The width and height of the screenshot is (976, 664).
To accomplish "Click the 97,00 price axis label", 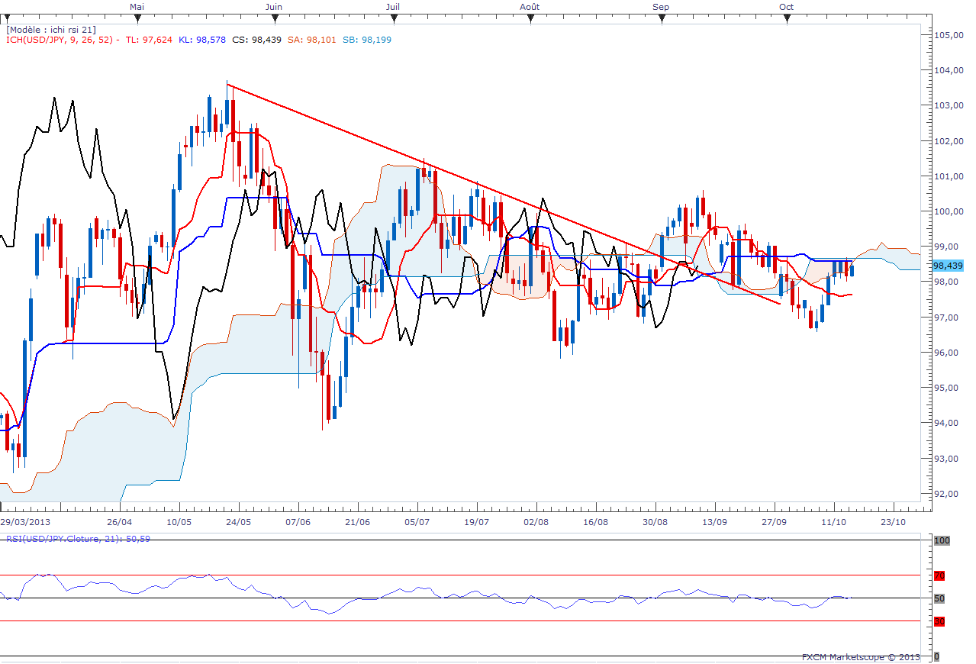I will 948,317.
